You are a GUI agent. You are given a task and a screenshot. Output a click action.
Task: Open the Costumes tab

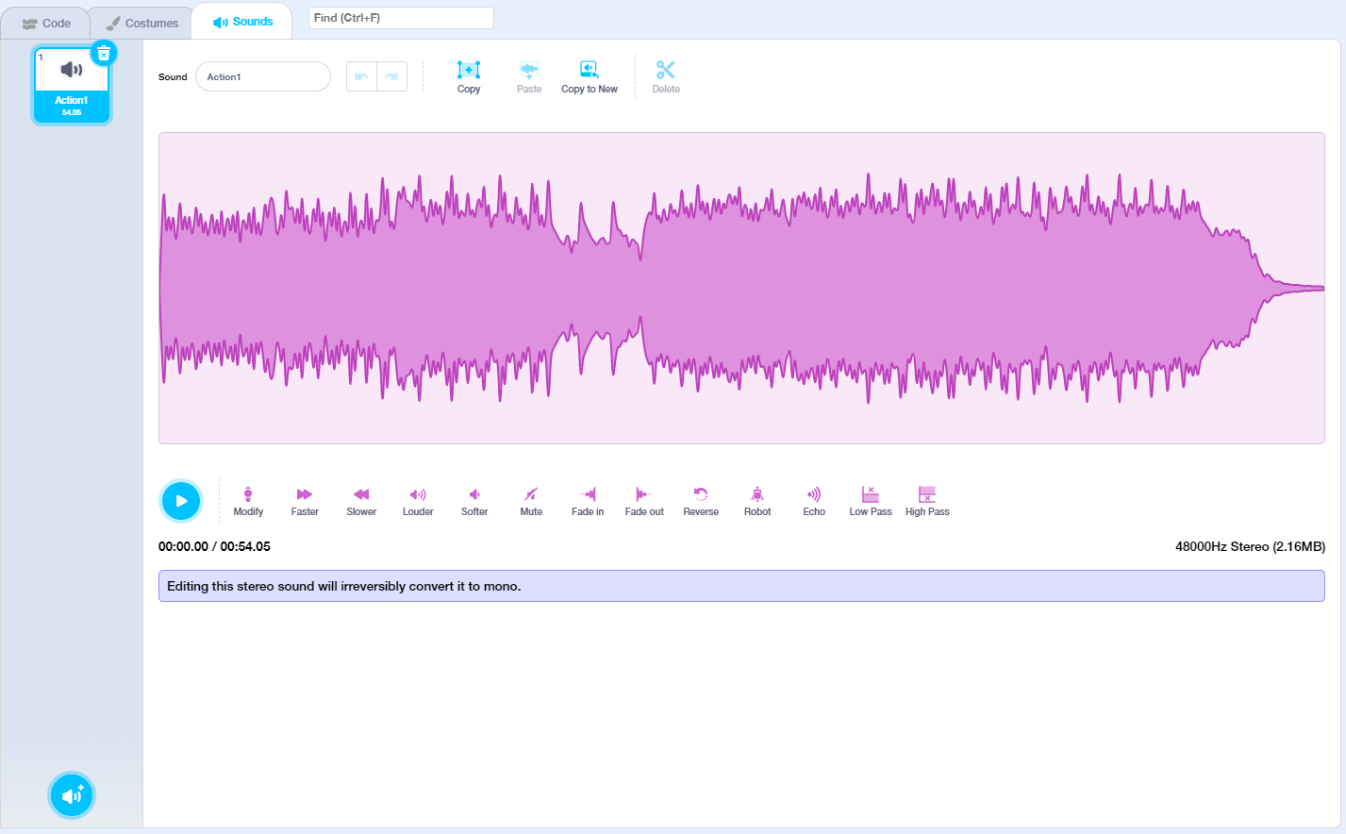(x=141, y=23)
